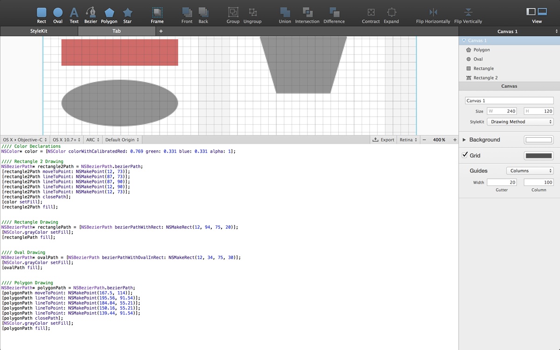Apply the Intersection boolean operation
This screenshot has width=560, height=350.
(x=307, y=15)
